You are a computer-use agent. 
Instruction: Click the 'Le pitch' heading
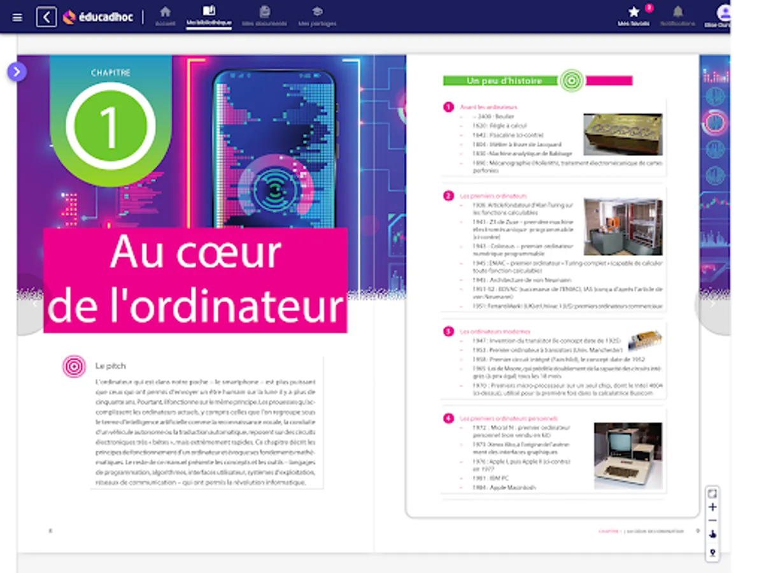tap(111, 366)
